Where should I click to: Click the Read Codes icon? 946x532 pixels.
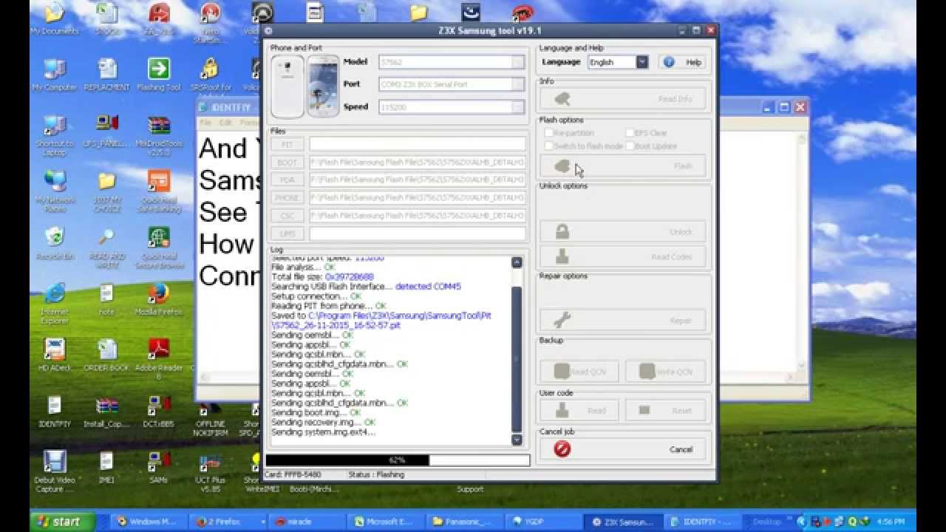click(x=562, y=256)
